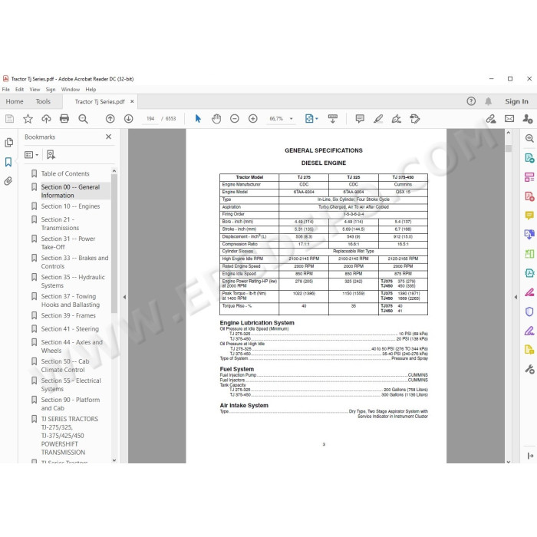Open the Comment tool in right pane
Image resolution: width=537 pixels, height=537 pixels.
coord(529,216)
